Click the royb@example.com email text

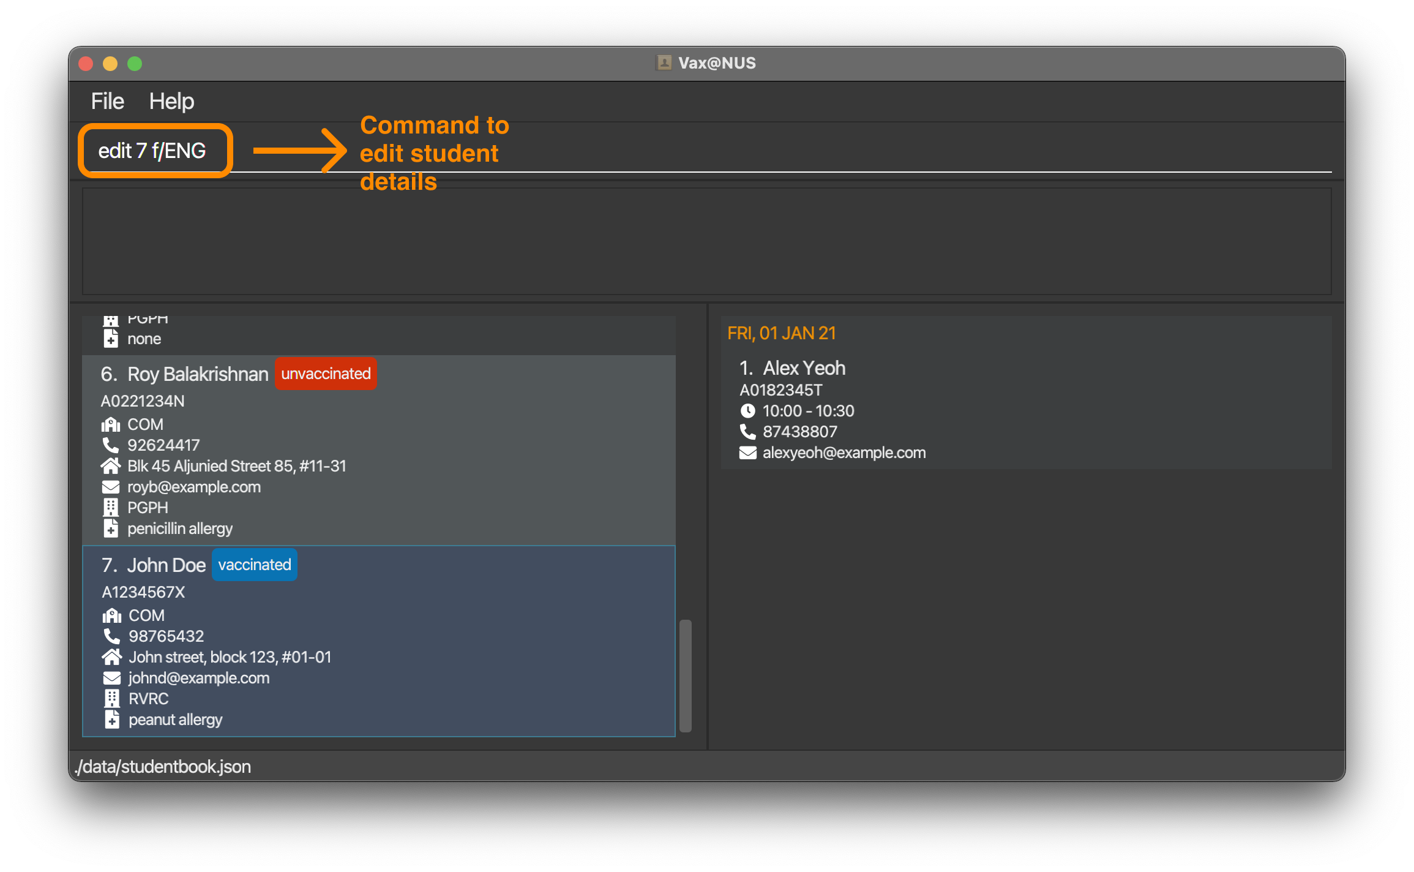click(x=194, y=487)
